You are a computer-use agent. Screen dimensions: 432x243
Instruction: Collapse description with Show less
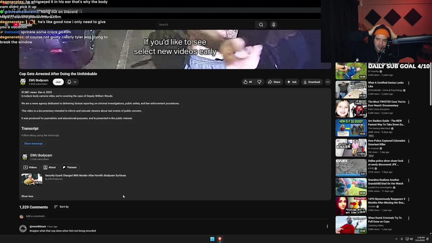tap(27, 196)
